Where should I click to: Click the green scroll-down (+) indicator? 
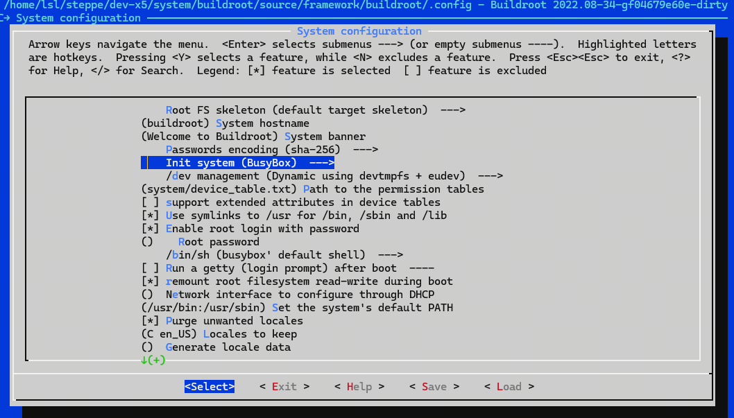pyautogui.click(x=153, y=360)
